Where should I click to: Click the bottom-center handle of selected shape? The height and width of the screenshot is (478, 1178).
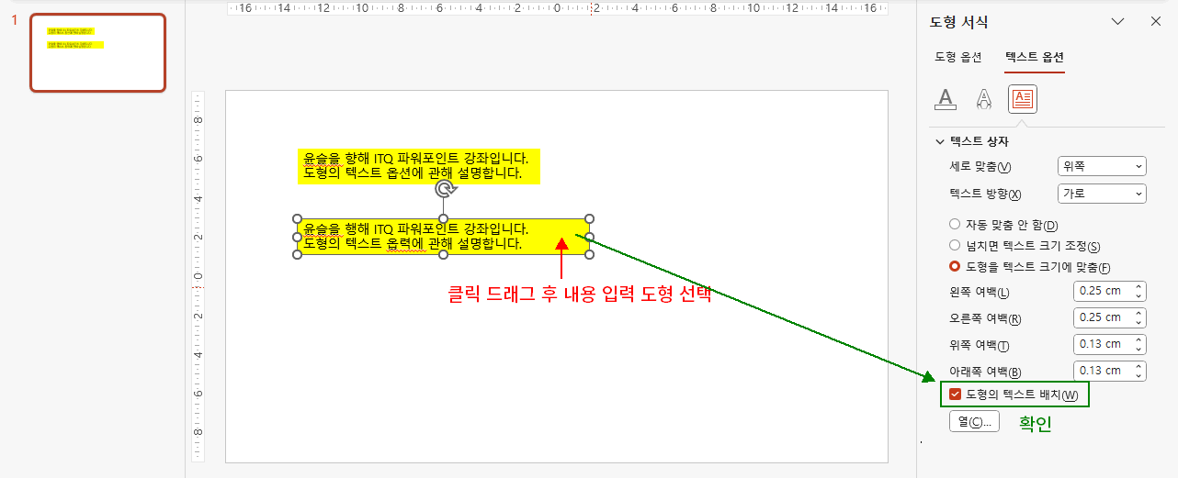(x=443, y=254)
